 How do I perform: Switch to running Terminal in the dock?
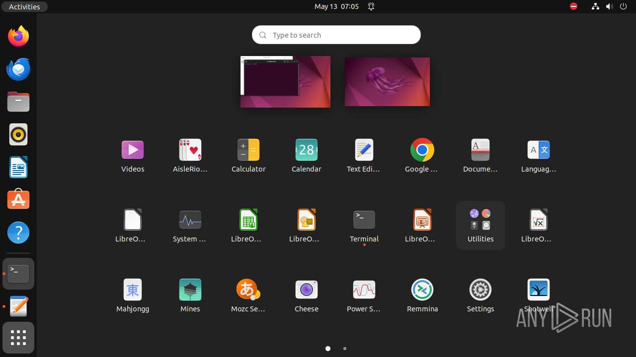[x=18, y=274]
